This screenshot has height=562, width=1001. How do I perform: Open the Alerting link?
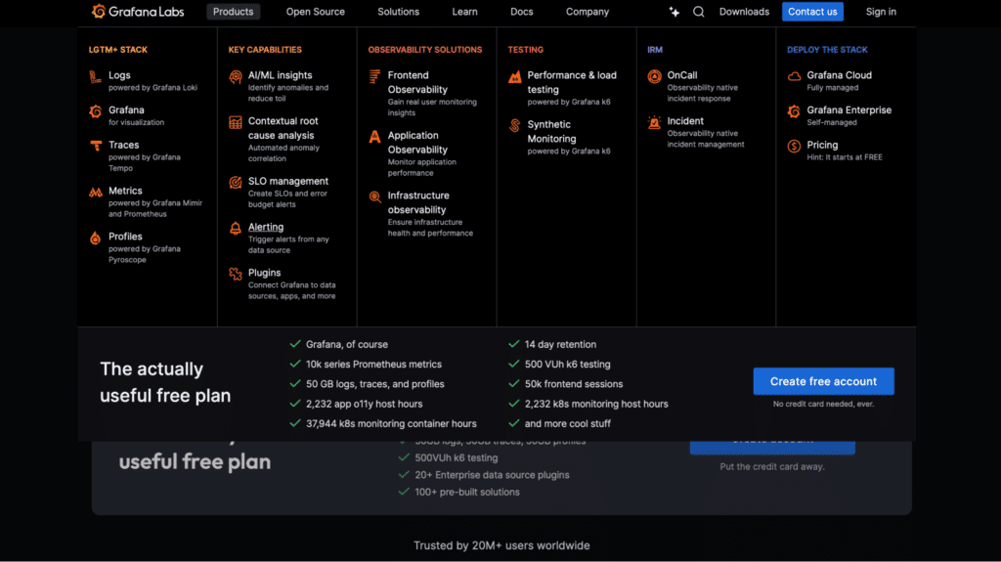click(x=266, y=227)
